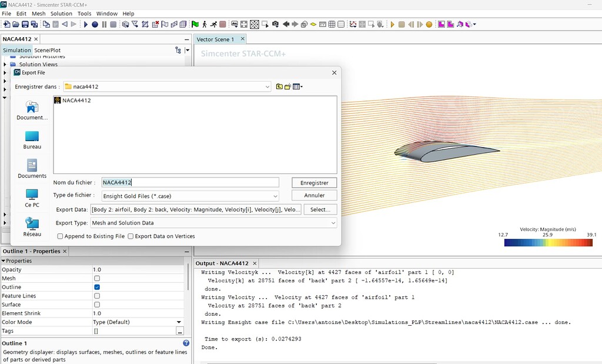Enable Append to Existing File checkbox
This screenshot has height=364, width=602.
[61, 236]
